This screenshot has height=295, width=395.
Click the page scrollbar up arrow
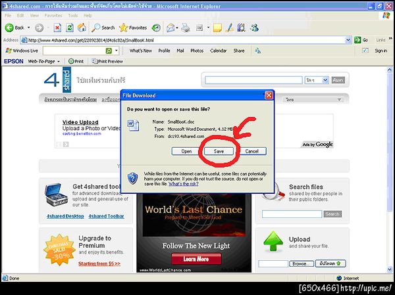(x=390, y=70)
